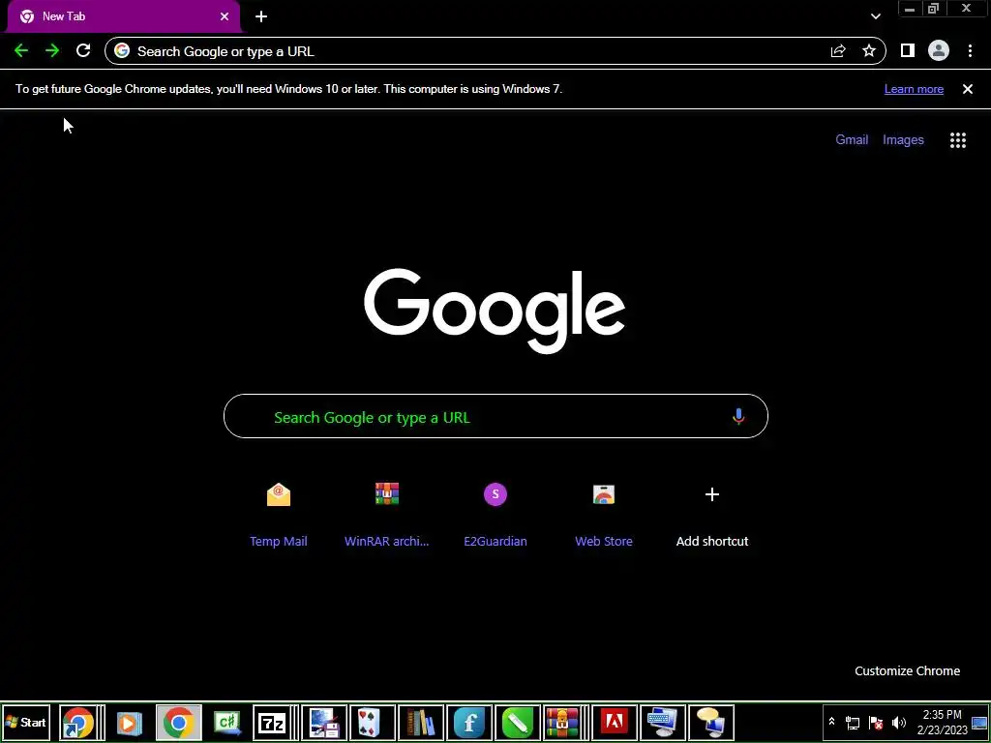Click the Google logo
Viewport: 991px width, 743px height.
coord(495,311)
